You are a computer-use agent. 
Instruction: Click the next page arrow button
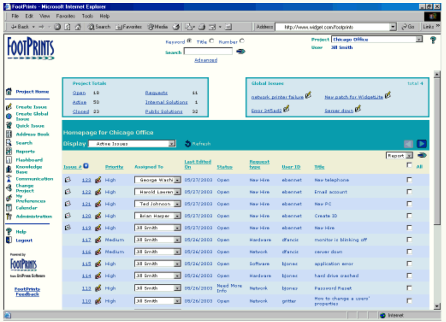click(x=421, y=144)
